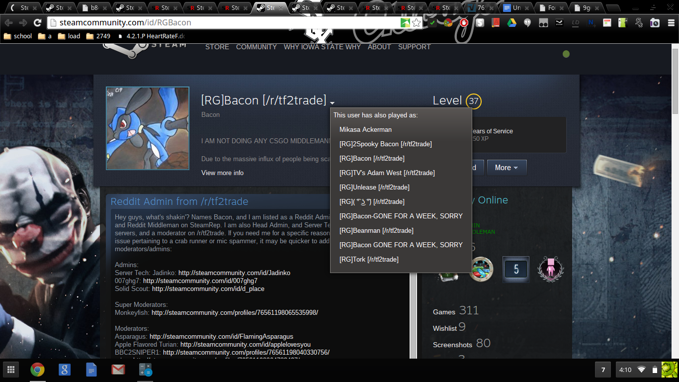Viewport: 679px width, 382px height.
Task: Bookmark this page with the star icon
Action: pyautogui.click(x=417, y=23)
